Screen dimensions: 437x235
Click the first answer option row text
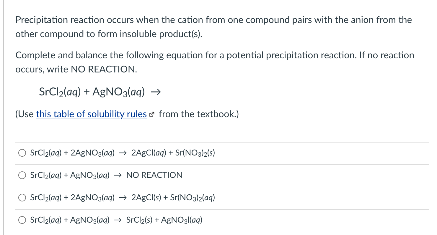pyautogui.click(x=122, y=153)
